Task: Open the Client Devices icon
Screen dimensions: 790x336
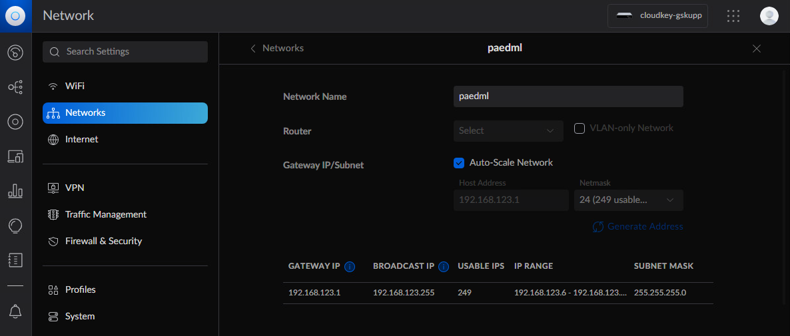Action: (x=15, y=156)
